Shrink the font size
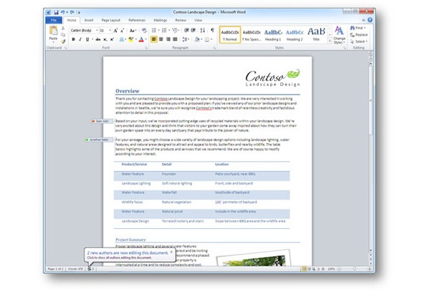Screen dimensions: 430x292 tap(123, 30)
